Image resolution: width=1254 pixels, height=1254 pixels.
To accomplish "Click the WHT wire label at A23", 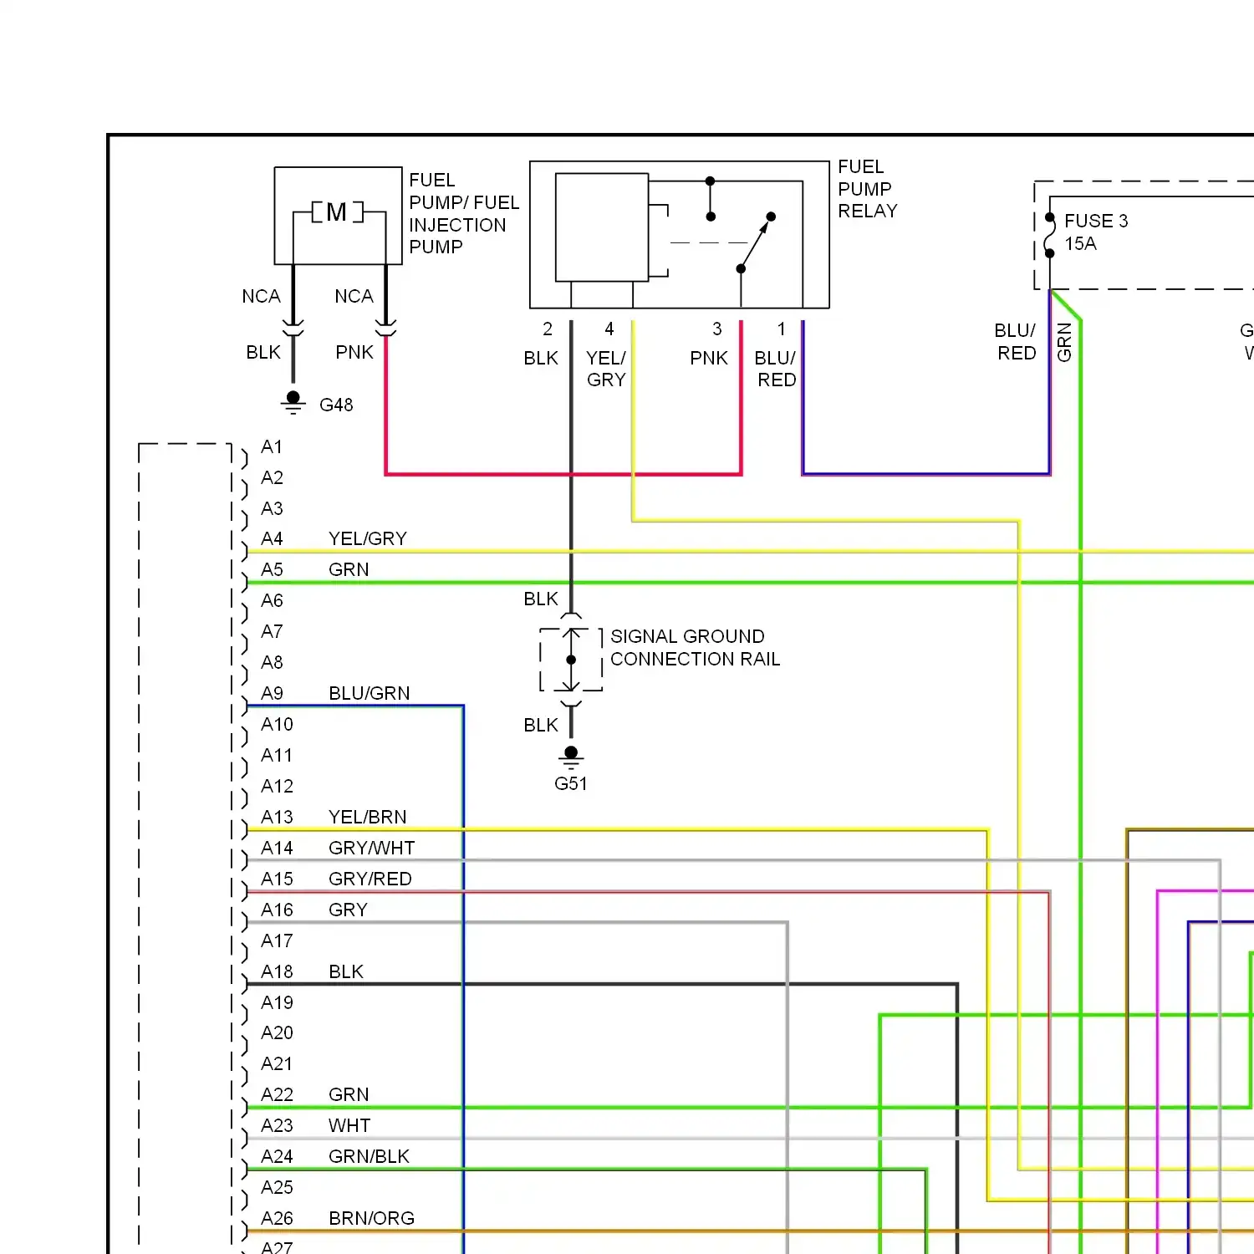I will coord(349,1125).
